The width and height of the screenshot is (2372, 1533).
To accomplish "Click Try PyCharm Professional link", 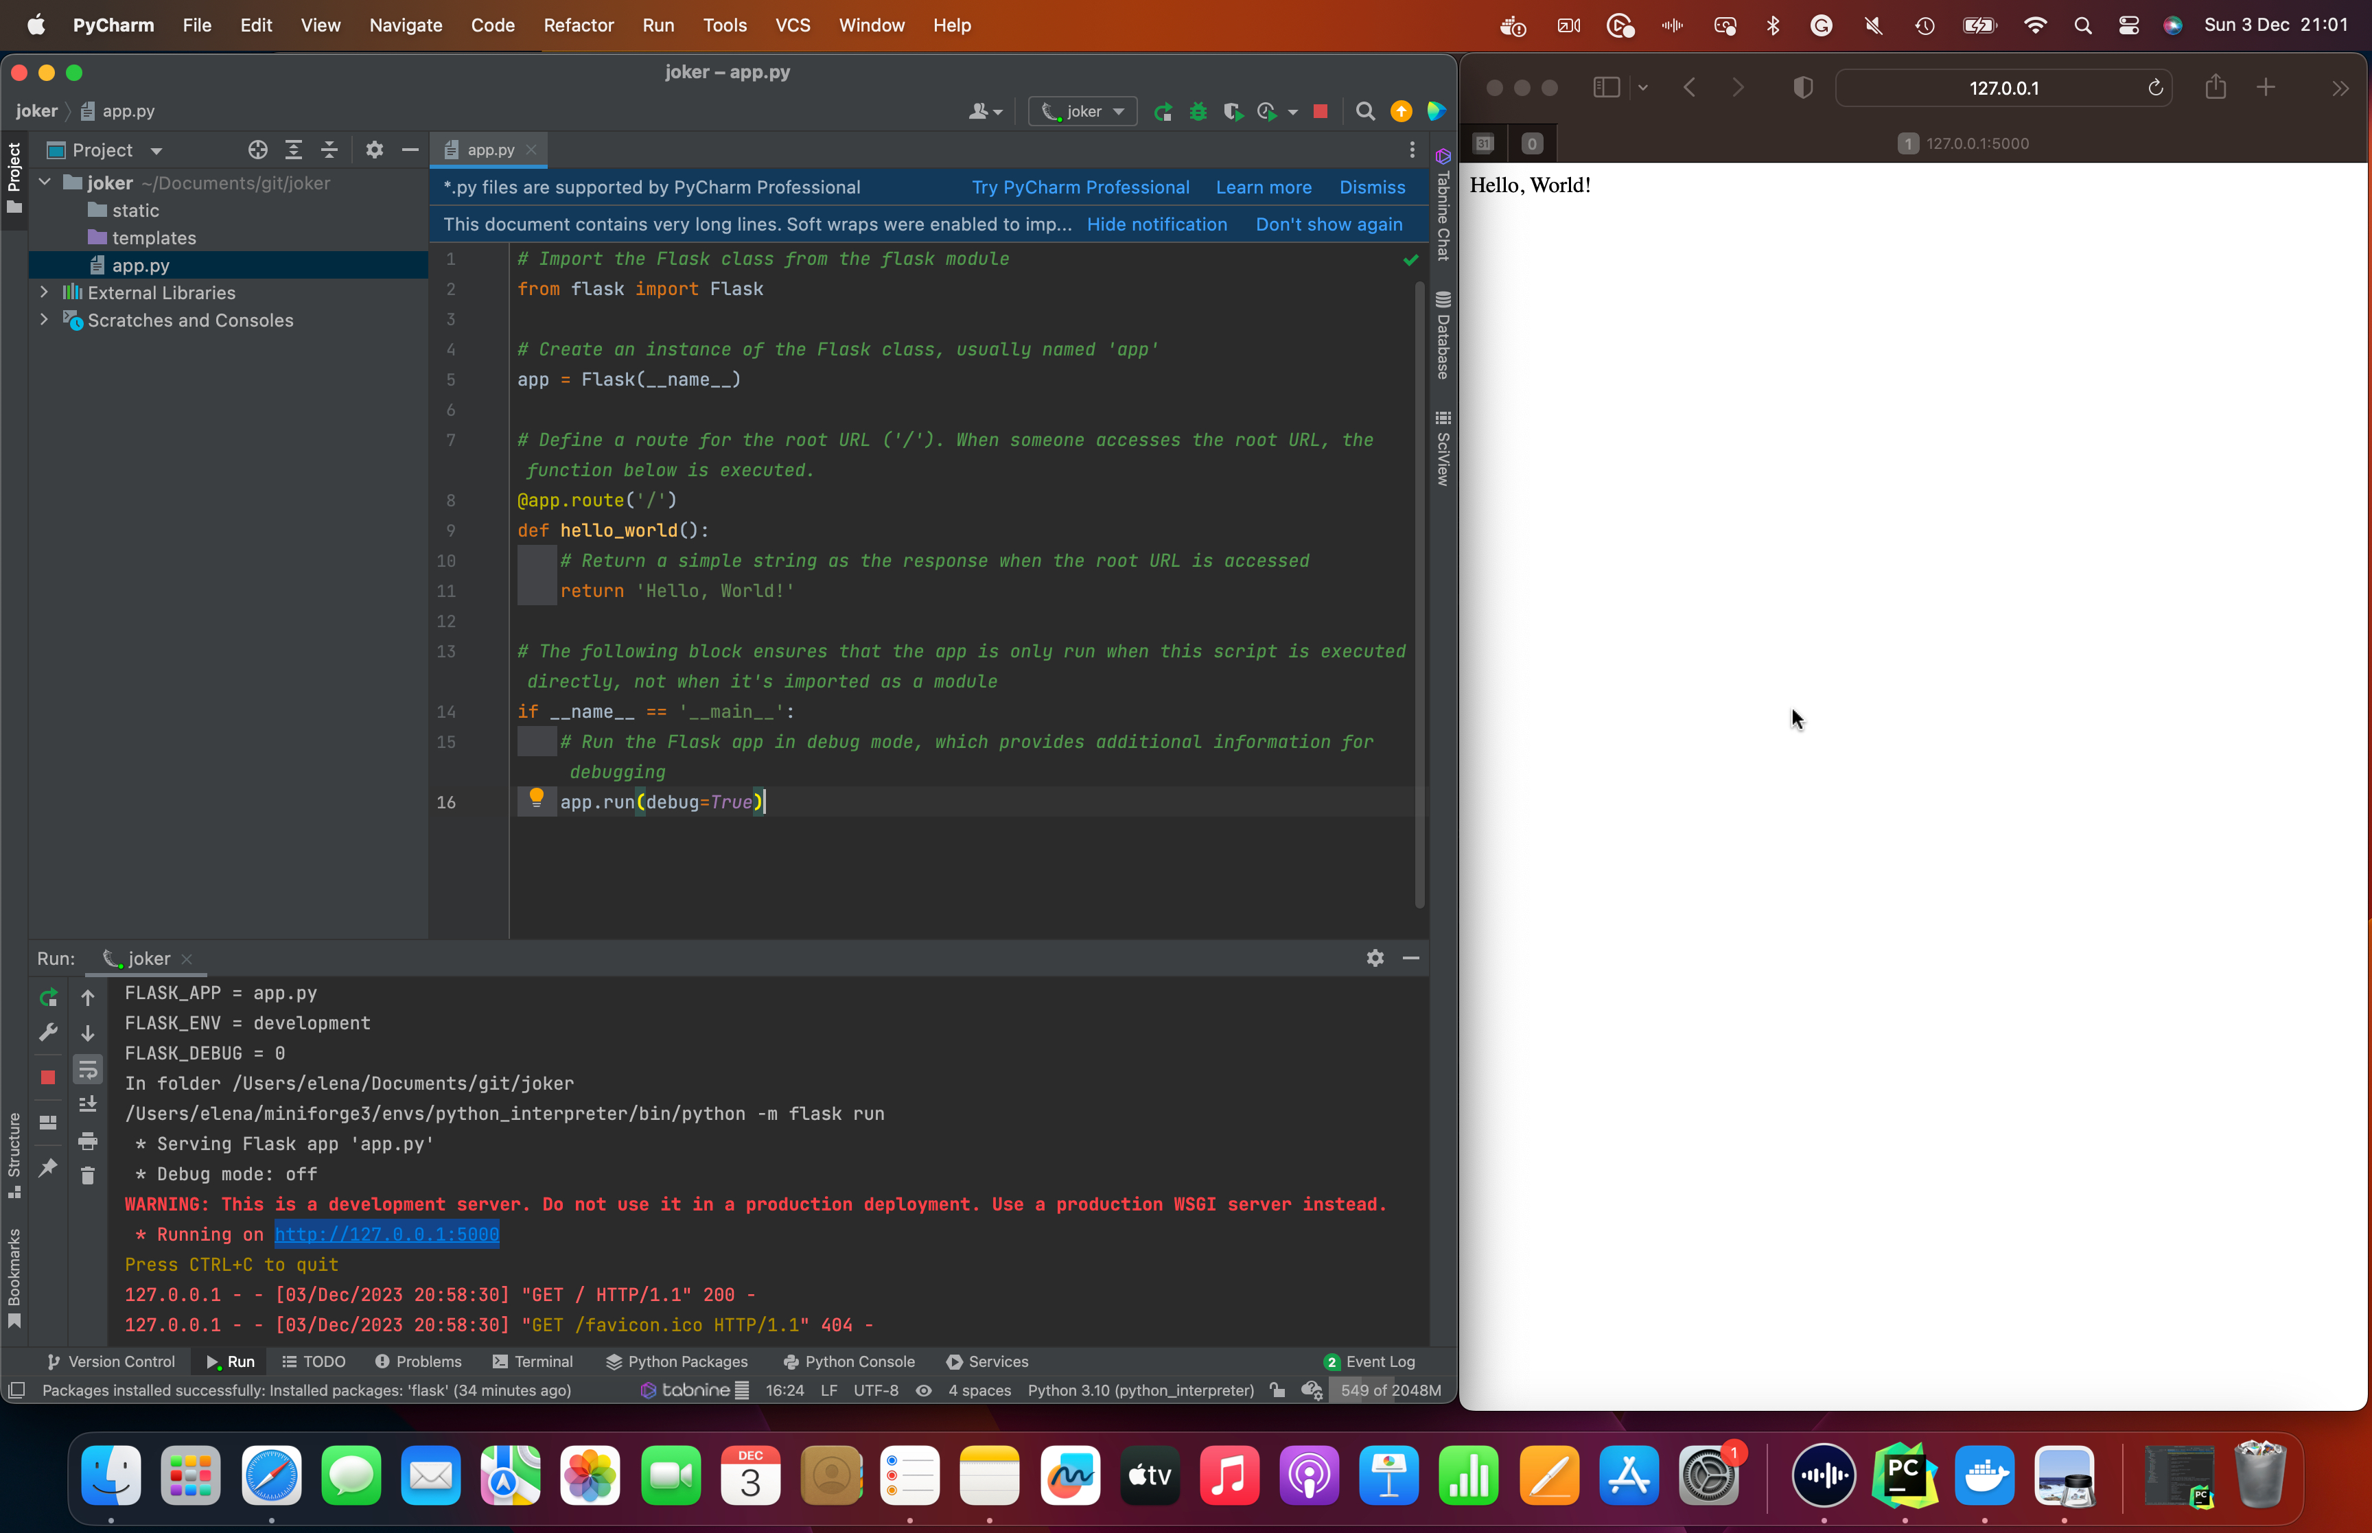I will [1080, 187].
